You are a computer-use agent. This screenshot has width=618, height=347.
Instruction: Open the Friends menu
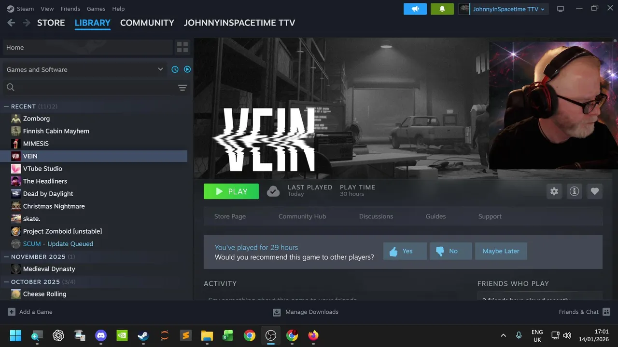(70, 9)
